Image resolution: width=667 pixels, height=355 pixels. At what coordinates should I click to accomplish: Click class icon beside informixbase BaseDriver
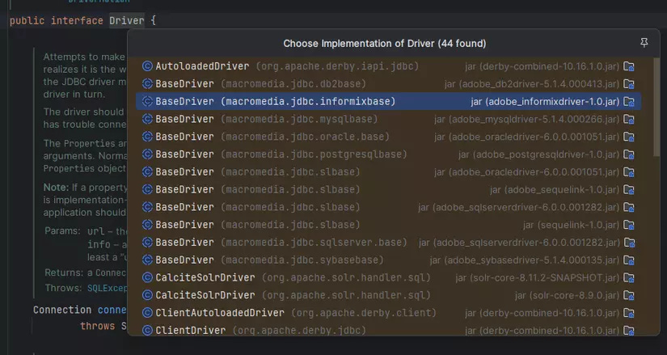click(147, 101)
